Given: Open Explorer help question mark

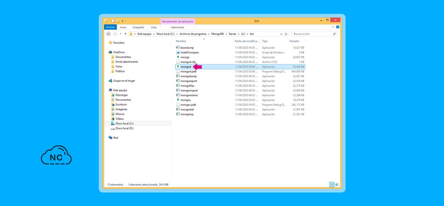Looking at the screenshot, I should (337, 27).
